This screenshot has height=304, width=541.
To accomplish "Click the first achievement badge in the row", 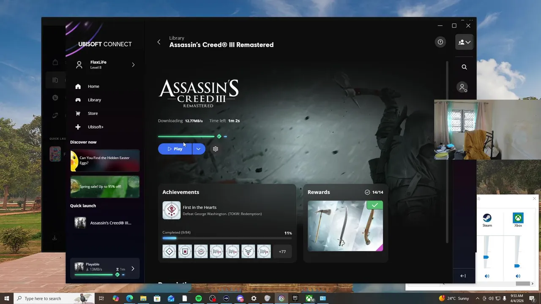I will tap(169, 252).
